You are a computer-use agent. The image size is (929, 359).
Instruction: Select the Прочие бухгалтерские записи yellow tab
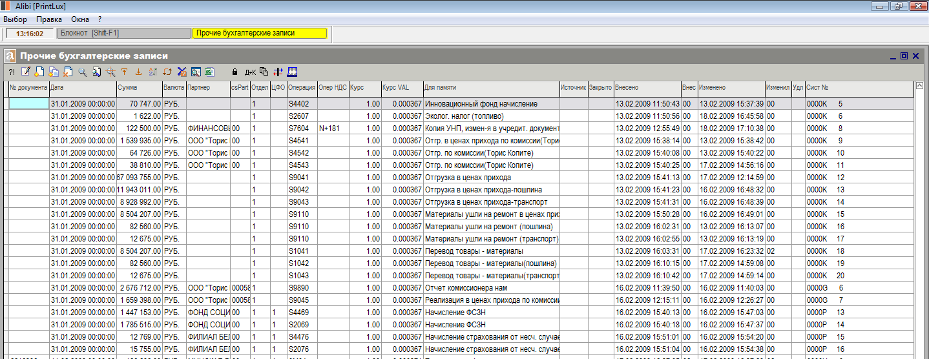point(260,33)
